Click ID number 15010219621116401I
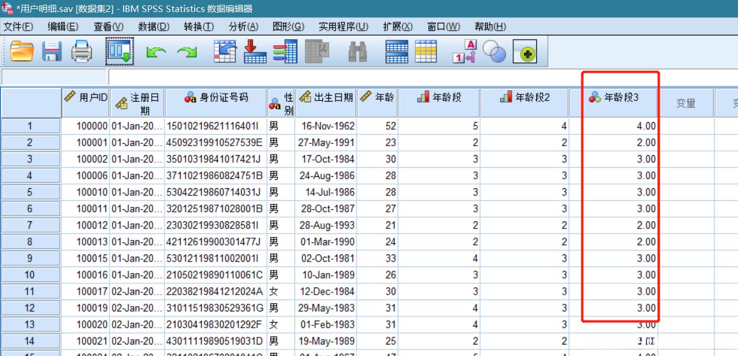This screenshot has width=738, height=356. pyautogui.click(x=216, y=126)
